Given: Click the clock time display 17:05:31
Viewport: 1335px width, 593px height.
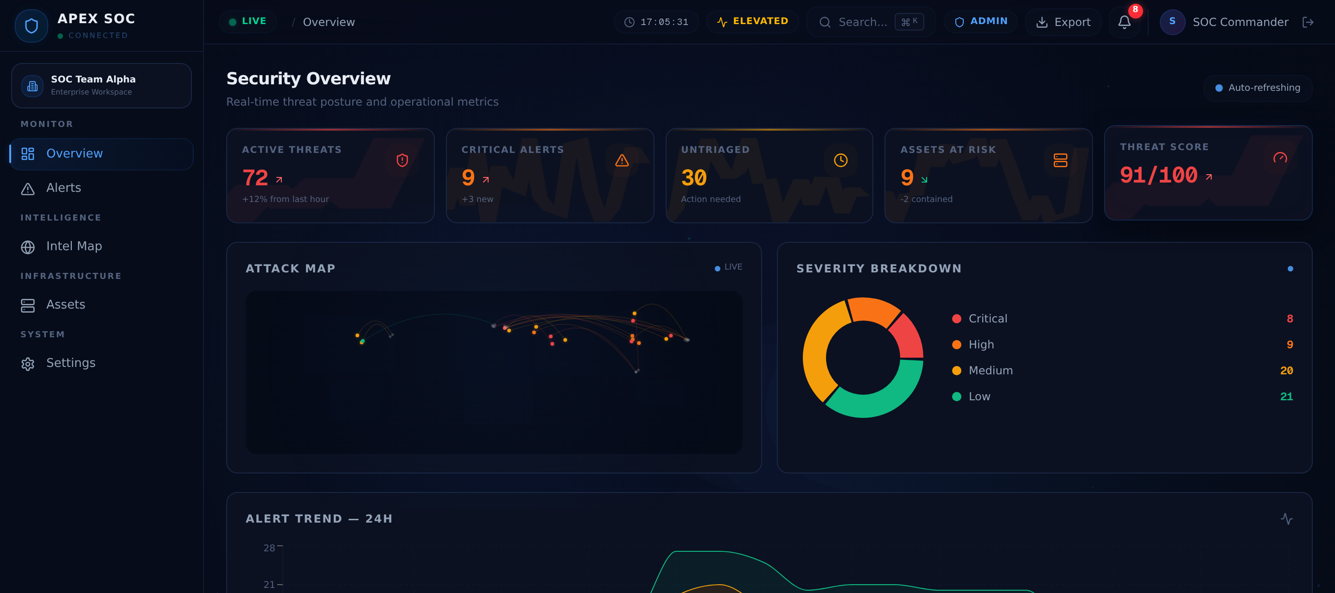Looking at the screenshot, I should pyautogui.click(x=656, y=22).
